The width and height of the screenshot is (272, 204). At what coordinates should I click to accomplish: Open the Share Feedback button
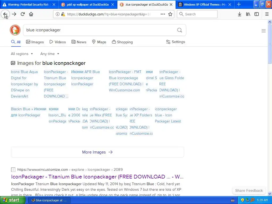pyautogui.click(x=249, y=190)
